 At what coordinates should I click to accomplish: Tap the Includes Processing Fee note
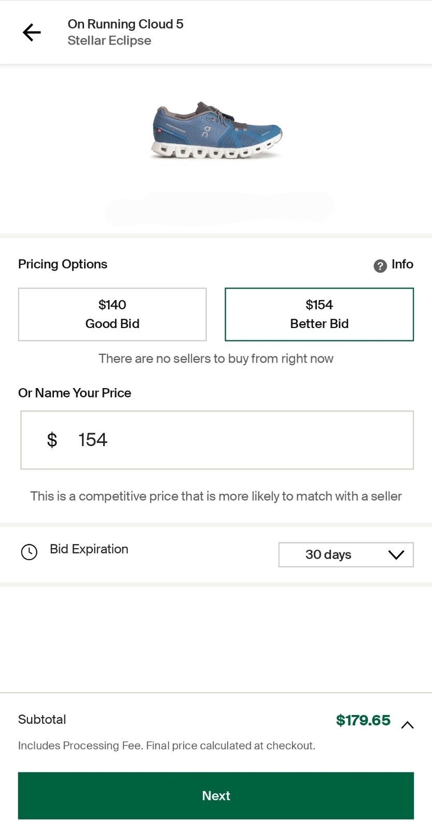tap(166, 746)
